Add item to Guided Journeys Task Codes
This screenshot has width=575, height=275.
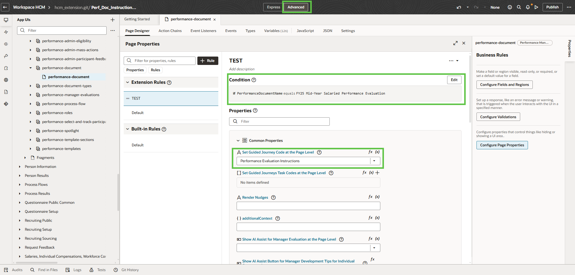(x=377, y=173)
